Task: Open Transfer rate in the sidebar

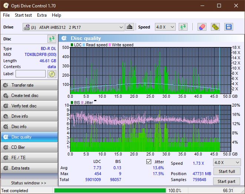Action: pos(29,85)
